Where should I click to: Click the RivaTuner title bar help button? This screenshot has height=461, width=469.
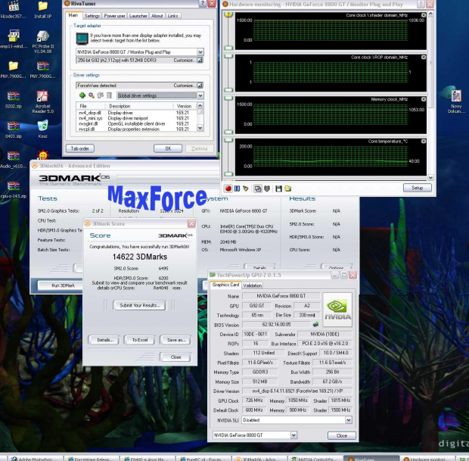point(203,4)
